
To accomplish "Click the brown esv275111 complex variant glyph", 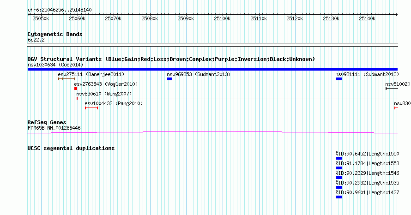I will click(67, 79).
